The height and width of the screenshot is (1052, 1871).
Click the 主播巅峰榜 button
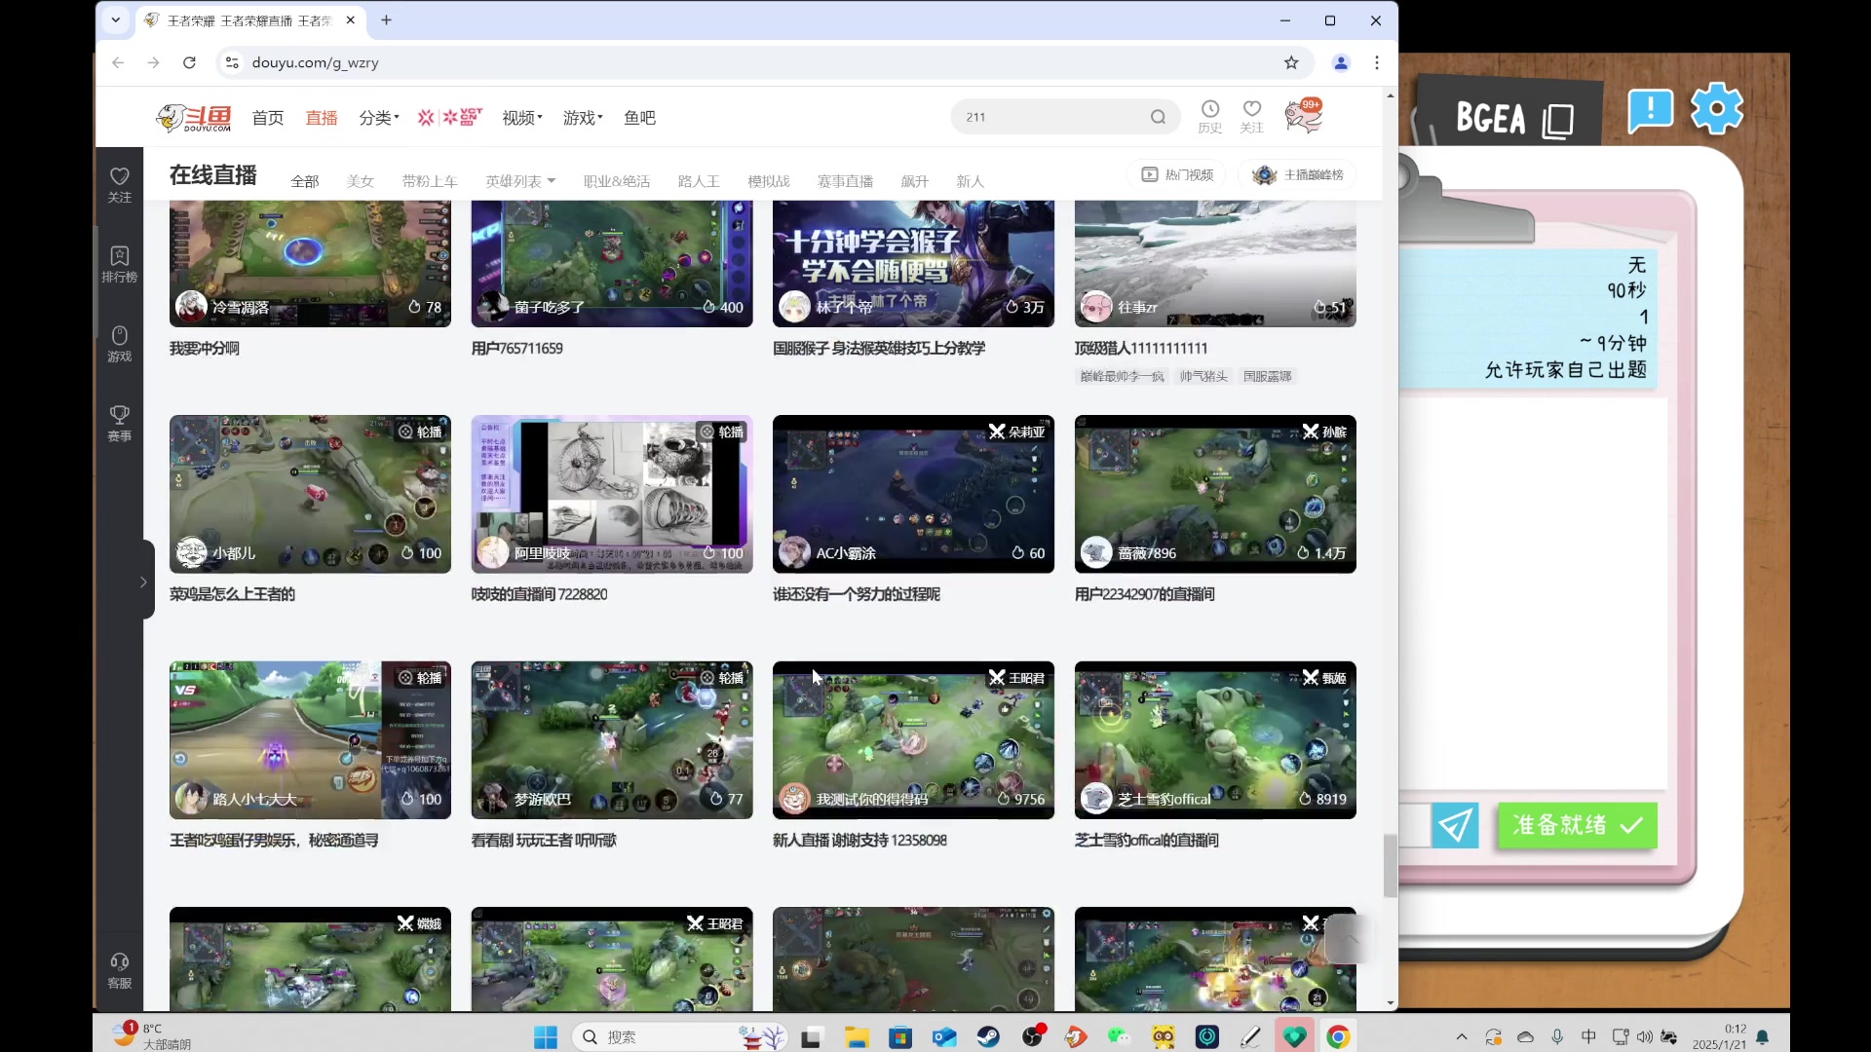pos(1297,174)
